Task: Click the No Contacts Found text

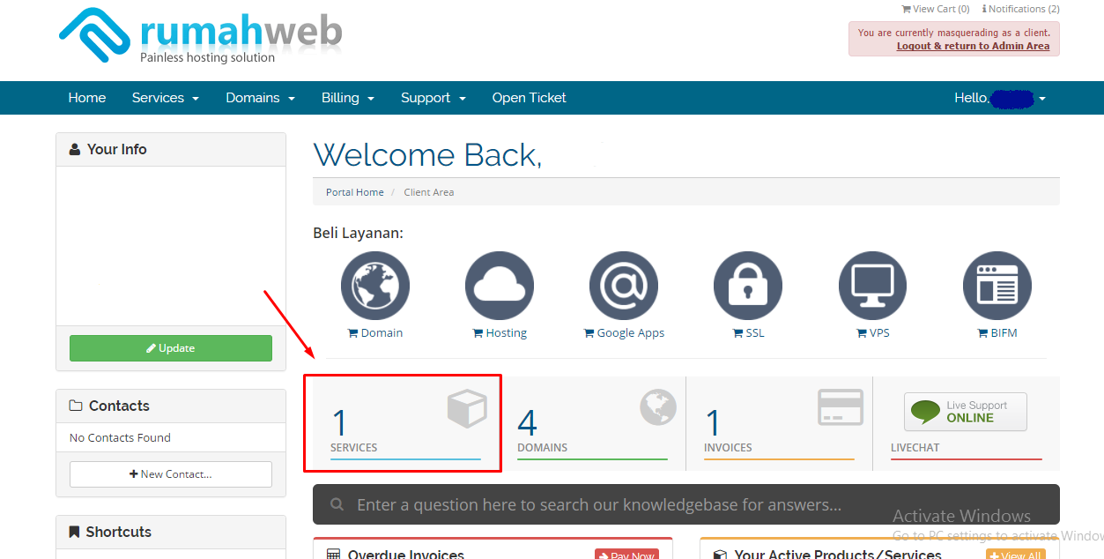Action: coord(120,437)
